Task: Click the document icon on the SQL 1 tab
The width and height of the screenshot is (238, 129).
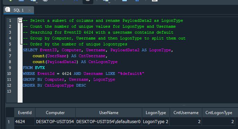Action: click(8, 10)
